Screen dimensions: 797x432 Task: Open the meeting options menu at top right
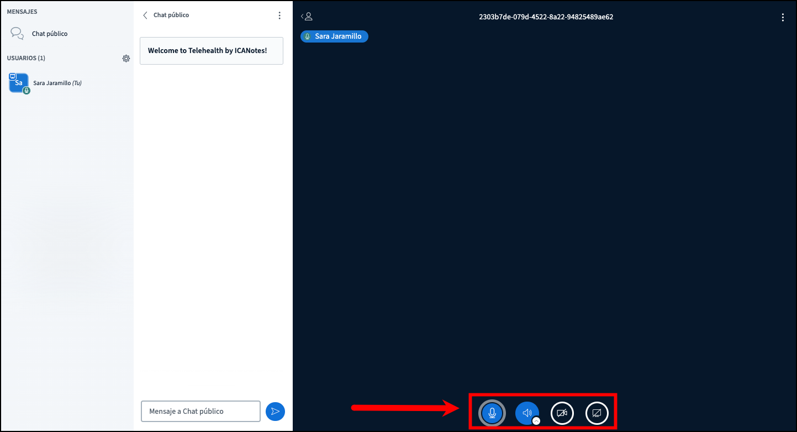point(783,17)
